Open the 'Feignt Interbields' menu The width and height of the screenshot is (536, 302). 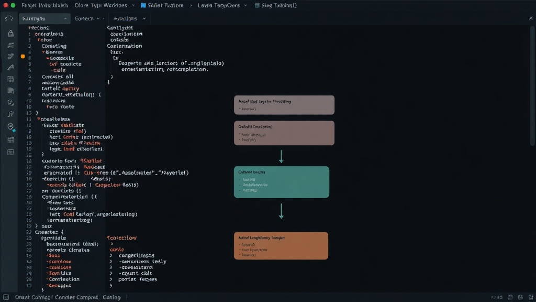point(45,5)
